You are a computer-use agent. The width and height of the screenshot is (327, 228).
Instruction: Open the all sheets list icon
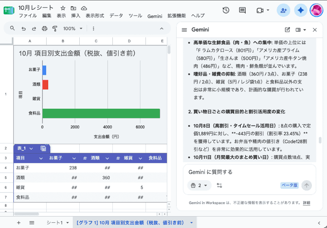tap(32, 223)
